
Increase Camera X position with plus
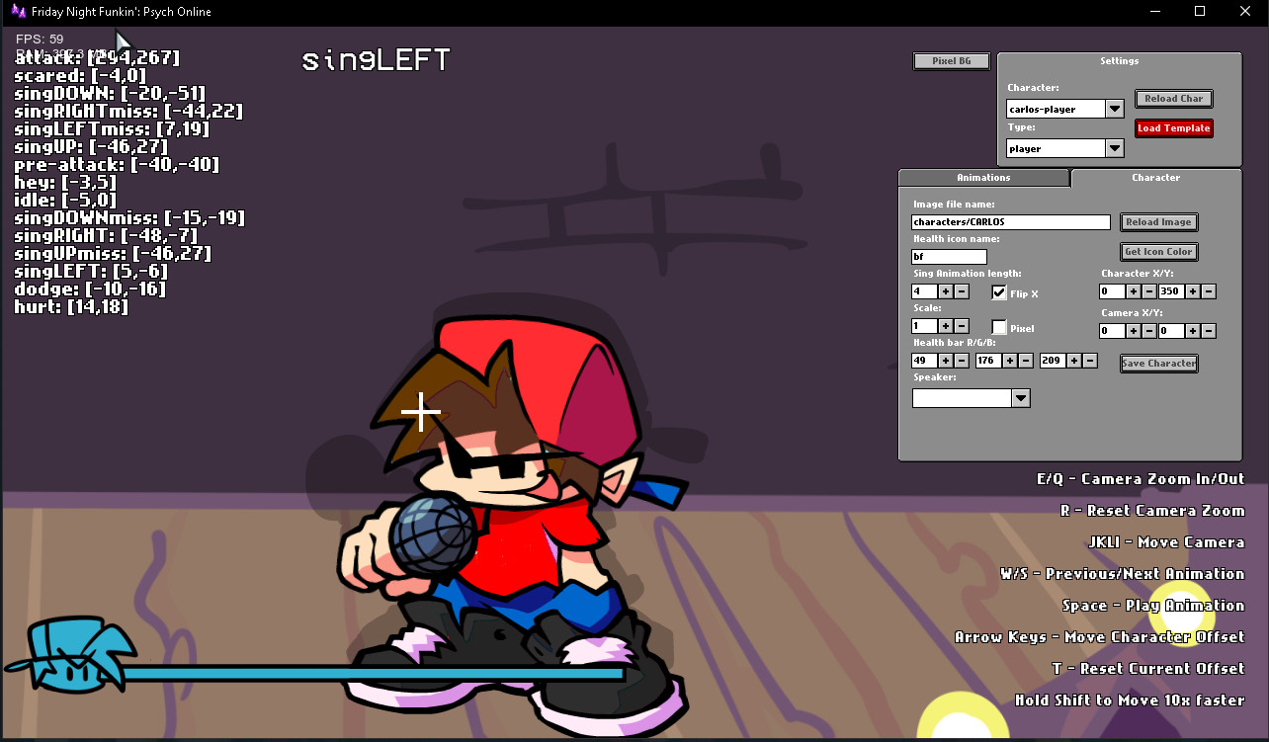(x=1134, y=331)
